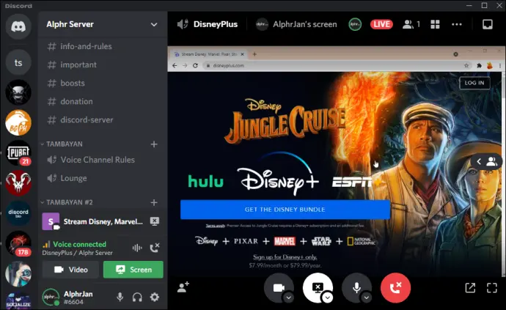
Task: Toggle deafen with the headphones icon
Action: (137, 297)
